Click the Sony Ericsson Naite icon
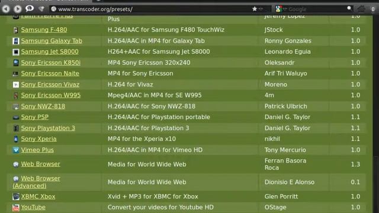The height and width of the screenshot is (213, 379). pyautogui.click(x=16, y=73)
